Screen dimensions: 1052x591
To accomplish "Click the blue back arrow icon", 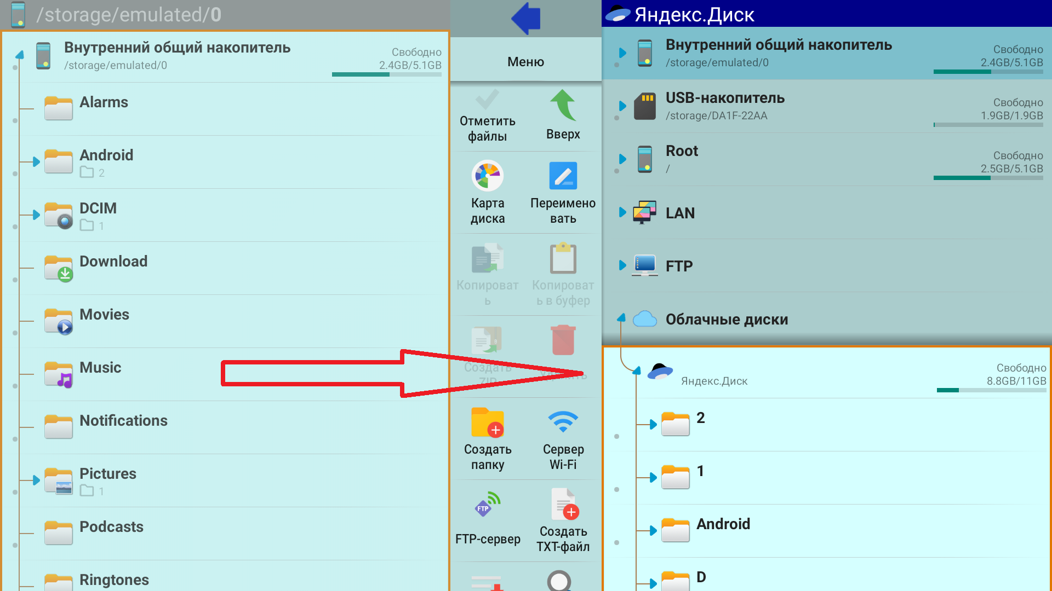I will (526, 18).
